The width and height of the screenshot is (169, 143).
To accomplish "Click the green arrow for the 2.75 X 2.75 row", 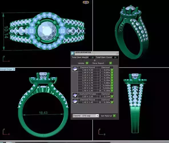I will point(112,83).
